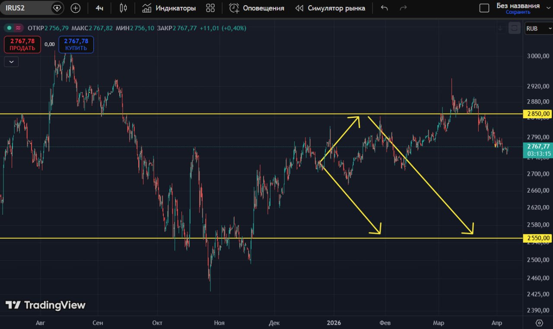Click the red ПРОДАТЬ sell button

[22, 44]
